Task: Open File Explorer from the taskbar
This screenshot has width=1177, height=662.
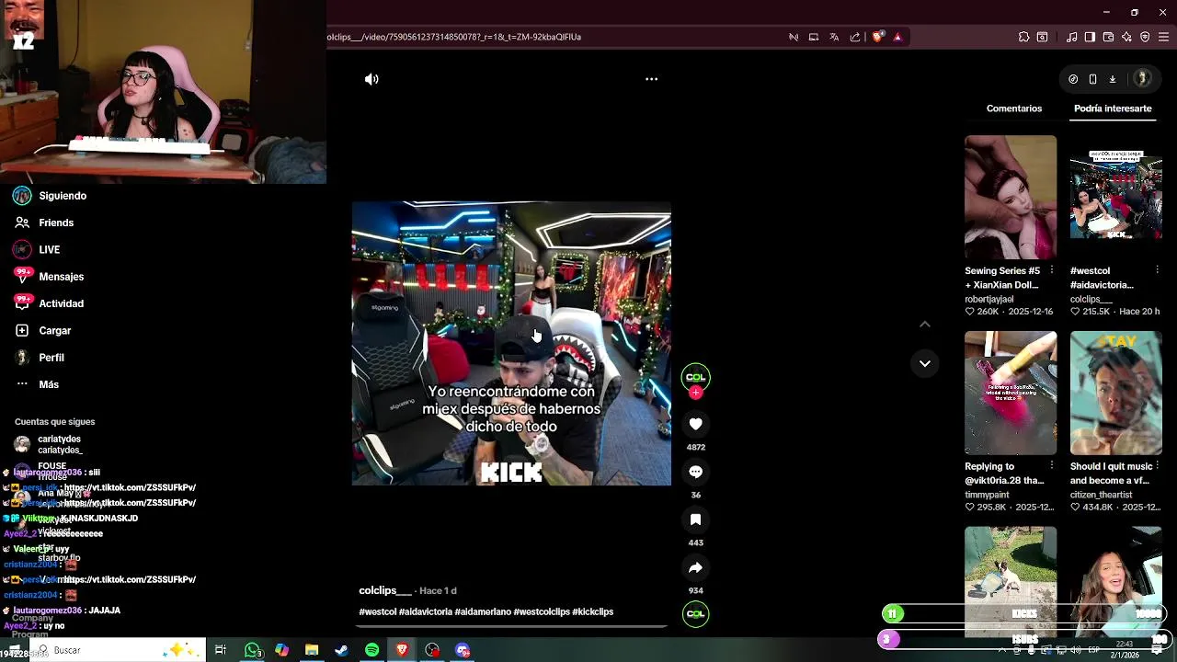Action: [312, 650]
